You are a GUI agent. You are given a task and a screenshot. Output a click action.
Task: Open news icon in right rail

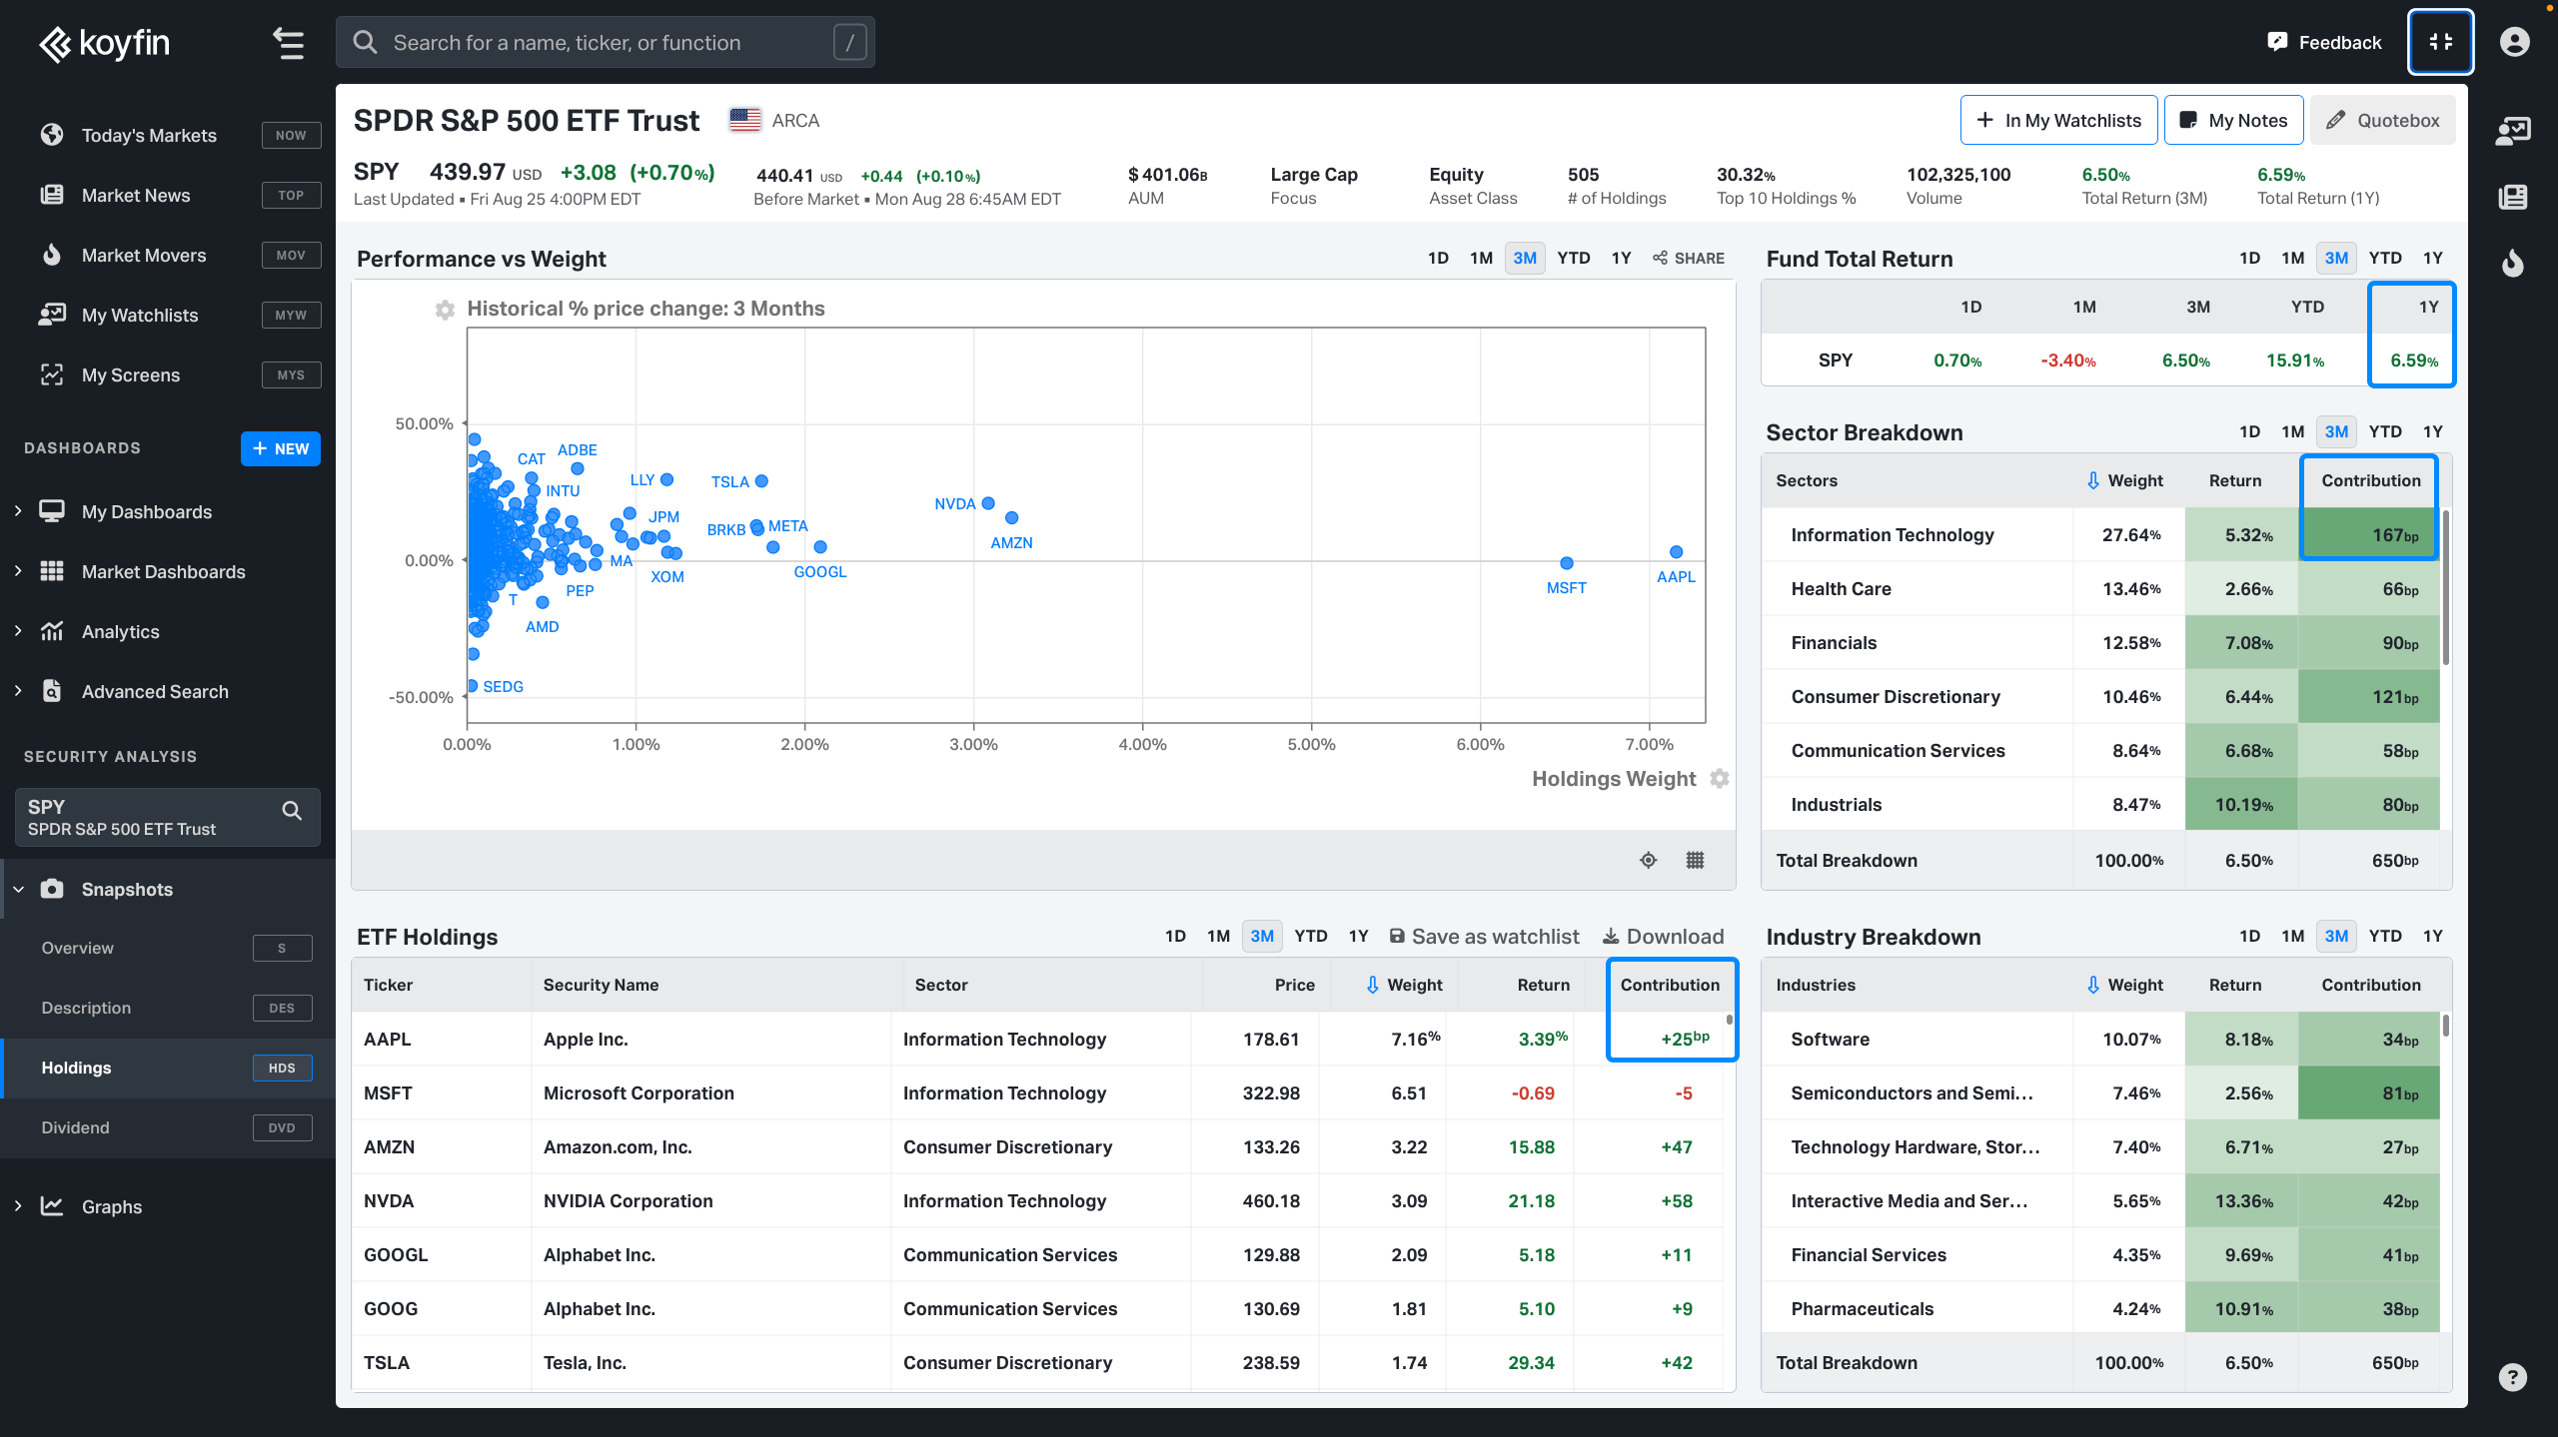point(2512,197)
